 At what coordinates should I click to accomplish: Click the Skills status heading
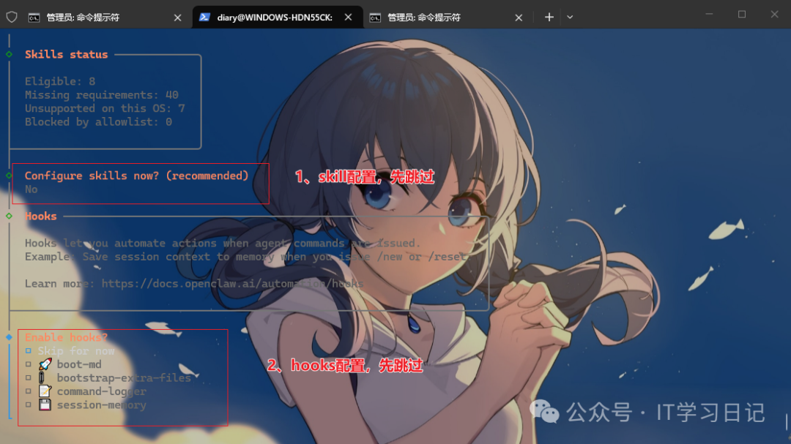[66, 54]
